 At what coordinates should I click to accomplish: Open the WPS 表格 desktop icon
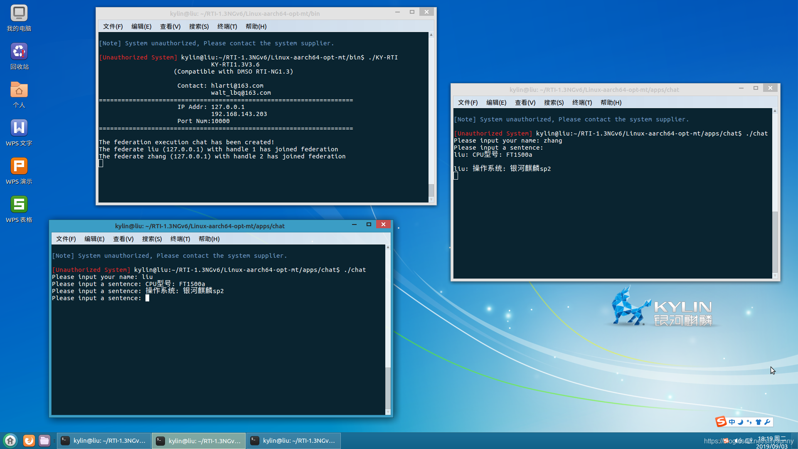coord(19,205)
